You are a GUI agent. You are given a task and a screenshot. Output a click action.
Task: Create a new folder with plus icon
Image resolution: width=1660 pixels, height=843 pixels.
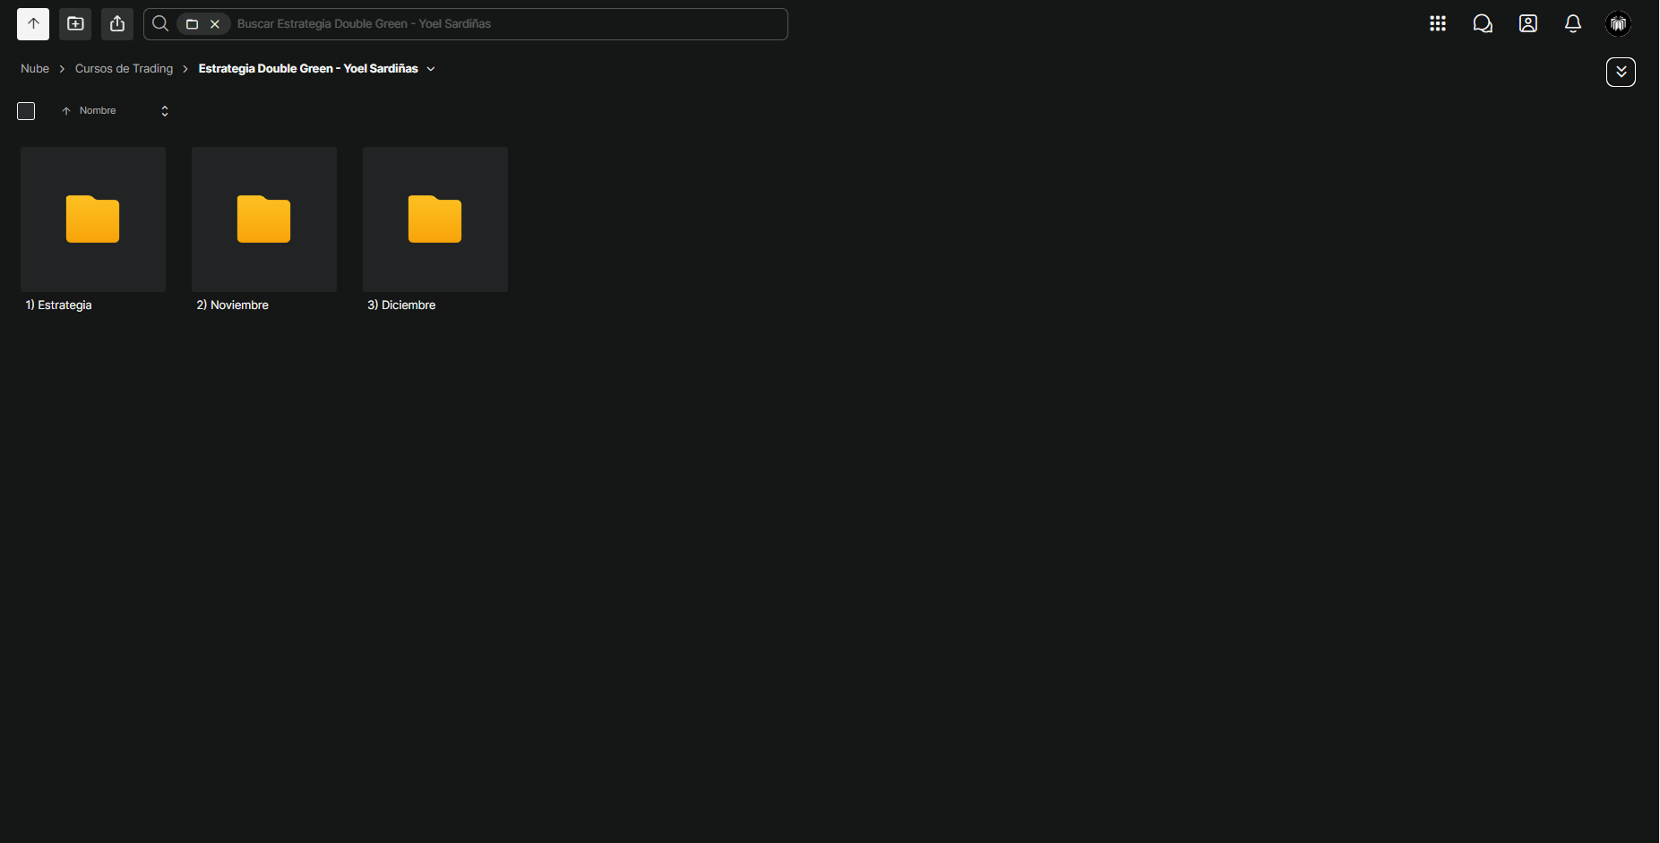coord(75,24)
